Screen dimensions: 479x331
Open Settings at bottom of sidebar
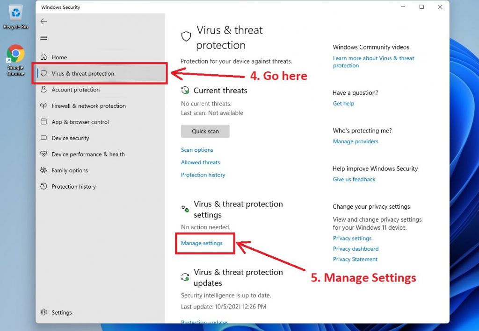pos(100,312)
